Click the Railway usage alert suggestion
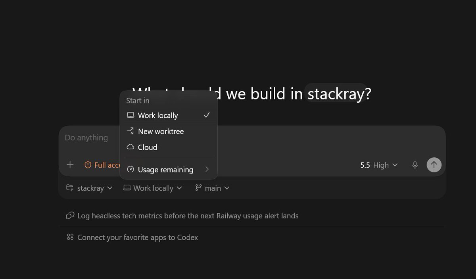 tap(182, 216)
